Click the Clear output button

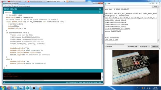(155, 46)
